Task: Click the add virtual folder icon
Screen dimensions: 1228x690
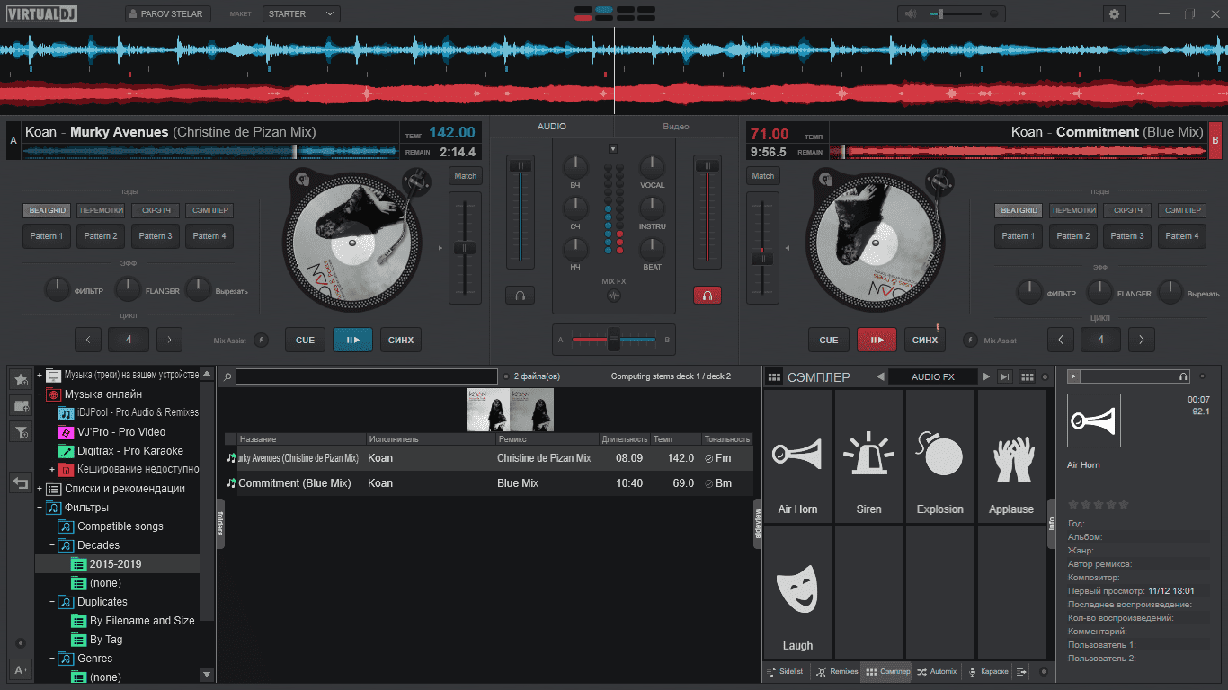Action: pyautogui.click(x=20, y=406)
